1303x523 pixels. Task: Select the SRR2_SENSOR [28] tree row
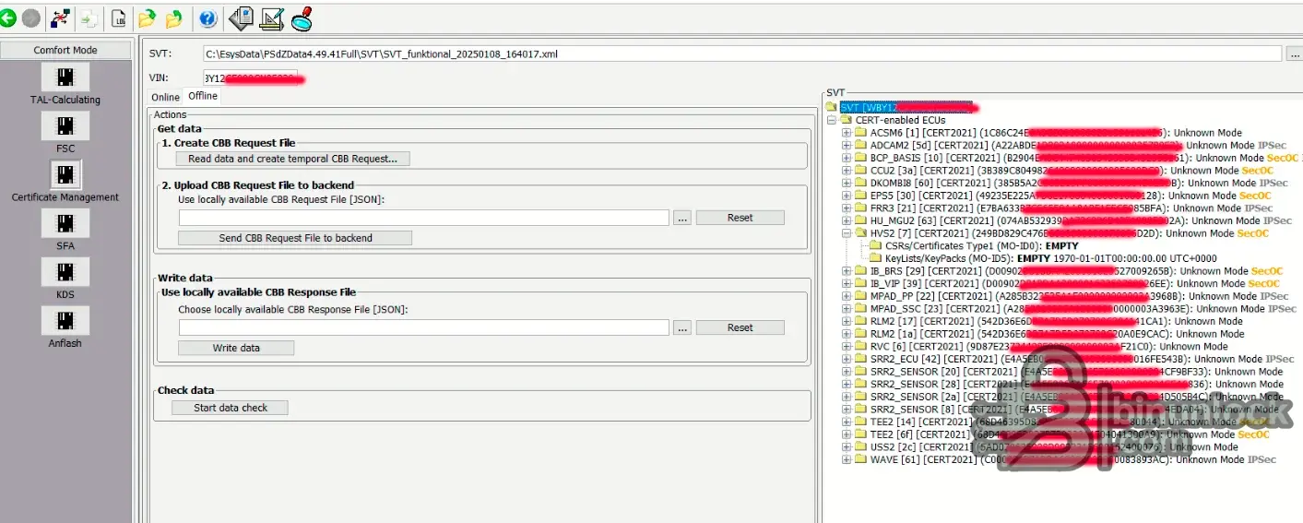[1069, 385]
